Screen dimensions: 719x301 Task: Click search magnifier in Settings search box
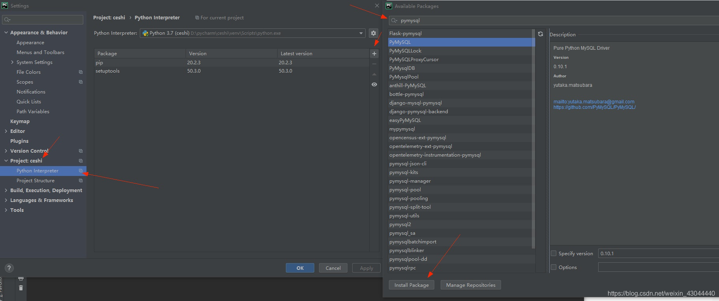click(7, 20)
